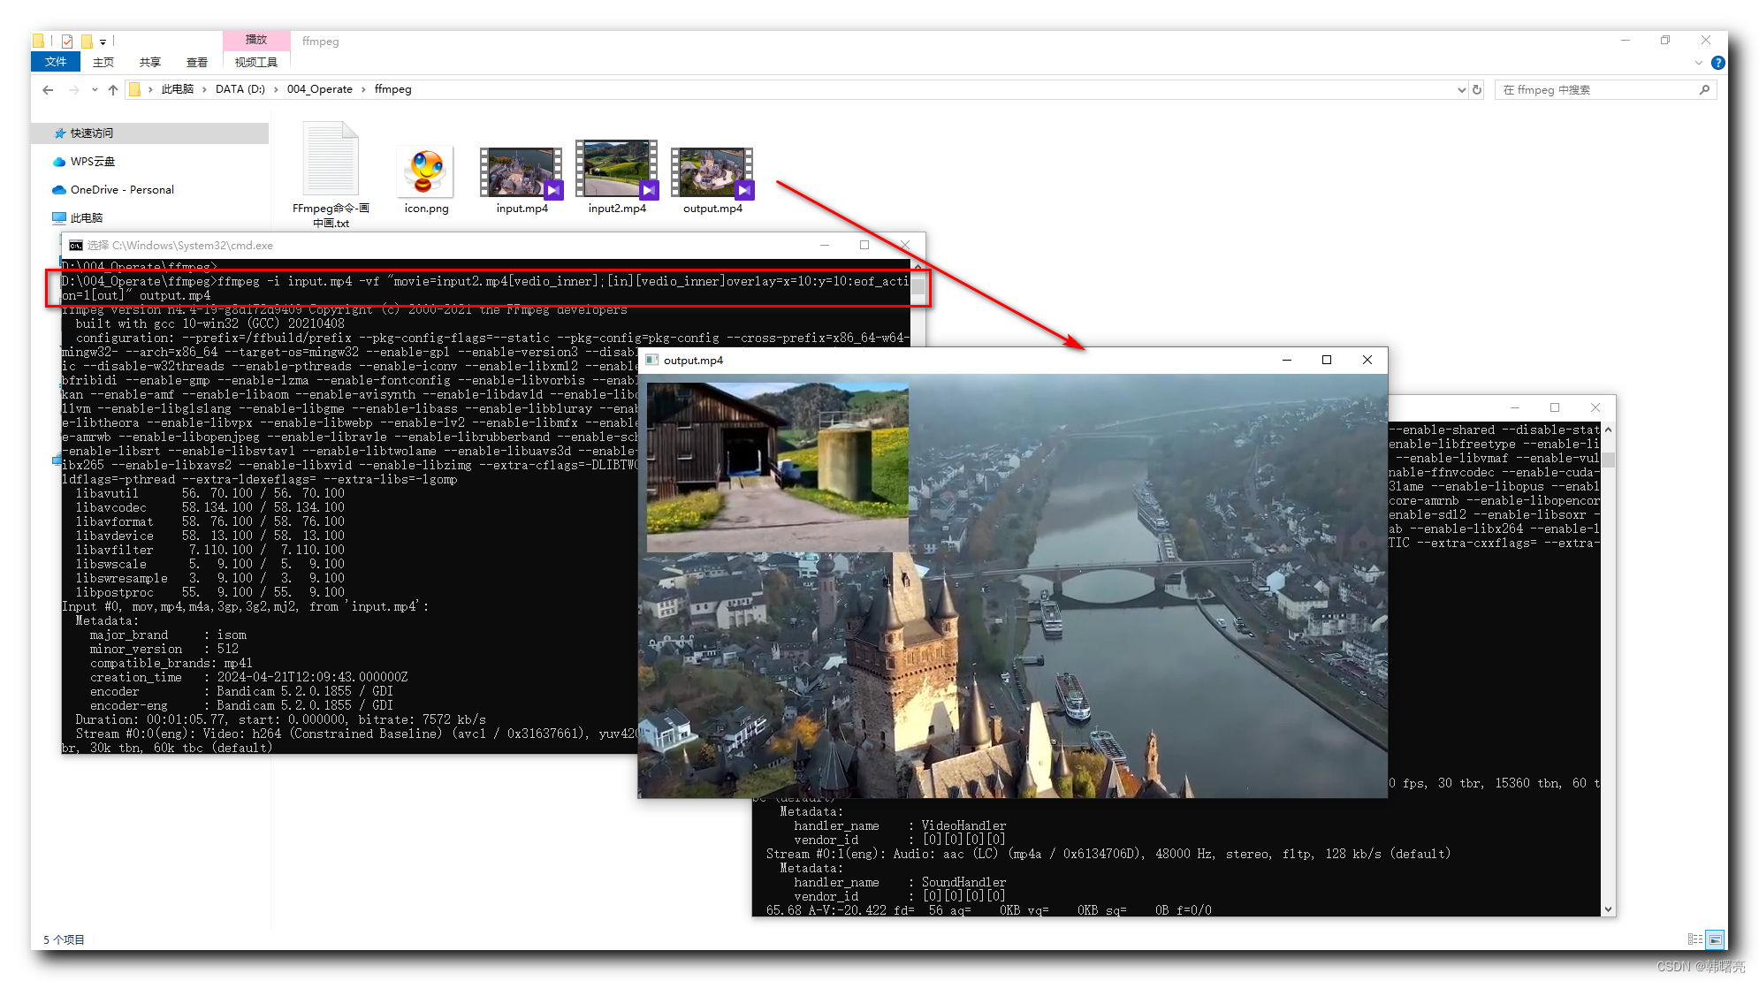Click the new folder icon in quick access toolbar

click(87, 41)
